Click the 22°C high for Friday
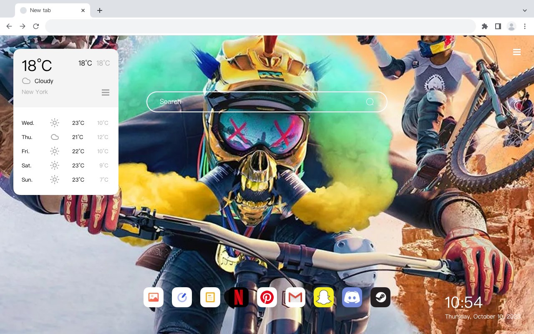This screenshot has height=334, width=534. pyautogui.click(x=78, y=152)
